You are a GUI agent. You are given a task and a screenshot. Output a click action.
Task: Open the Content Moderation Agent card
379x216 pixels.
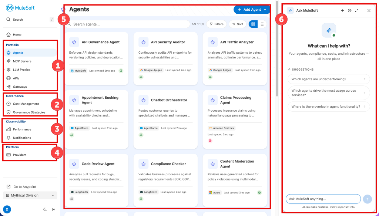coord(235,180)
